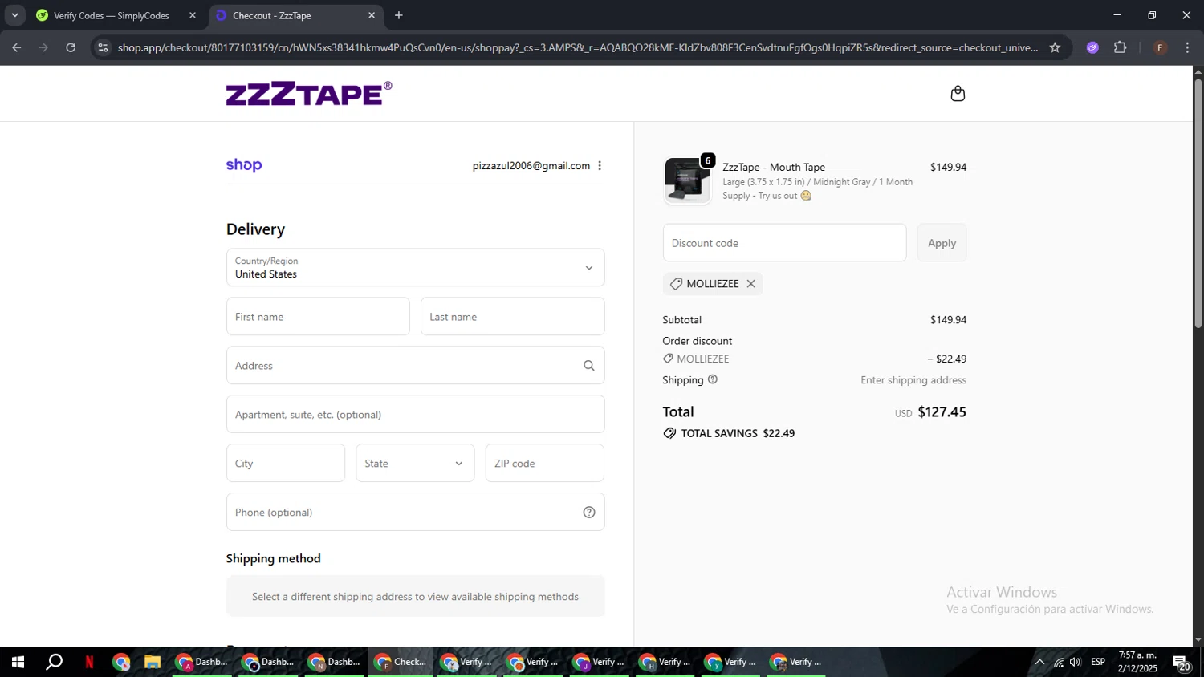Open a new browser tab

399,15
